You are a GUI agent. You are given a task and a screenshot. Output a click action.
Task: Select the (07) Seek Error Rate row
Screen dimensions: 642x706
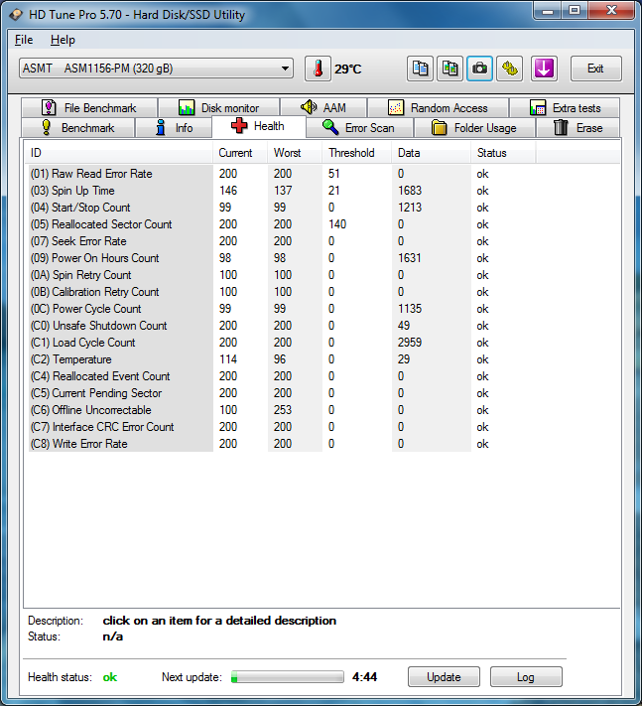(x=282, y=241)
